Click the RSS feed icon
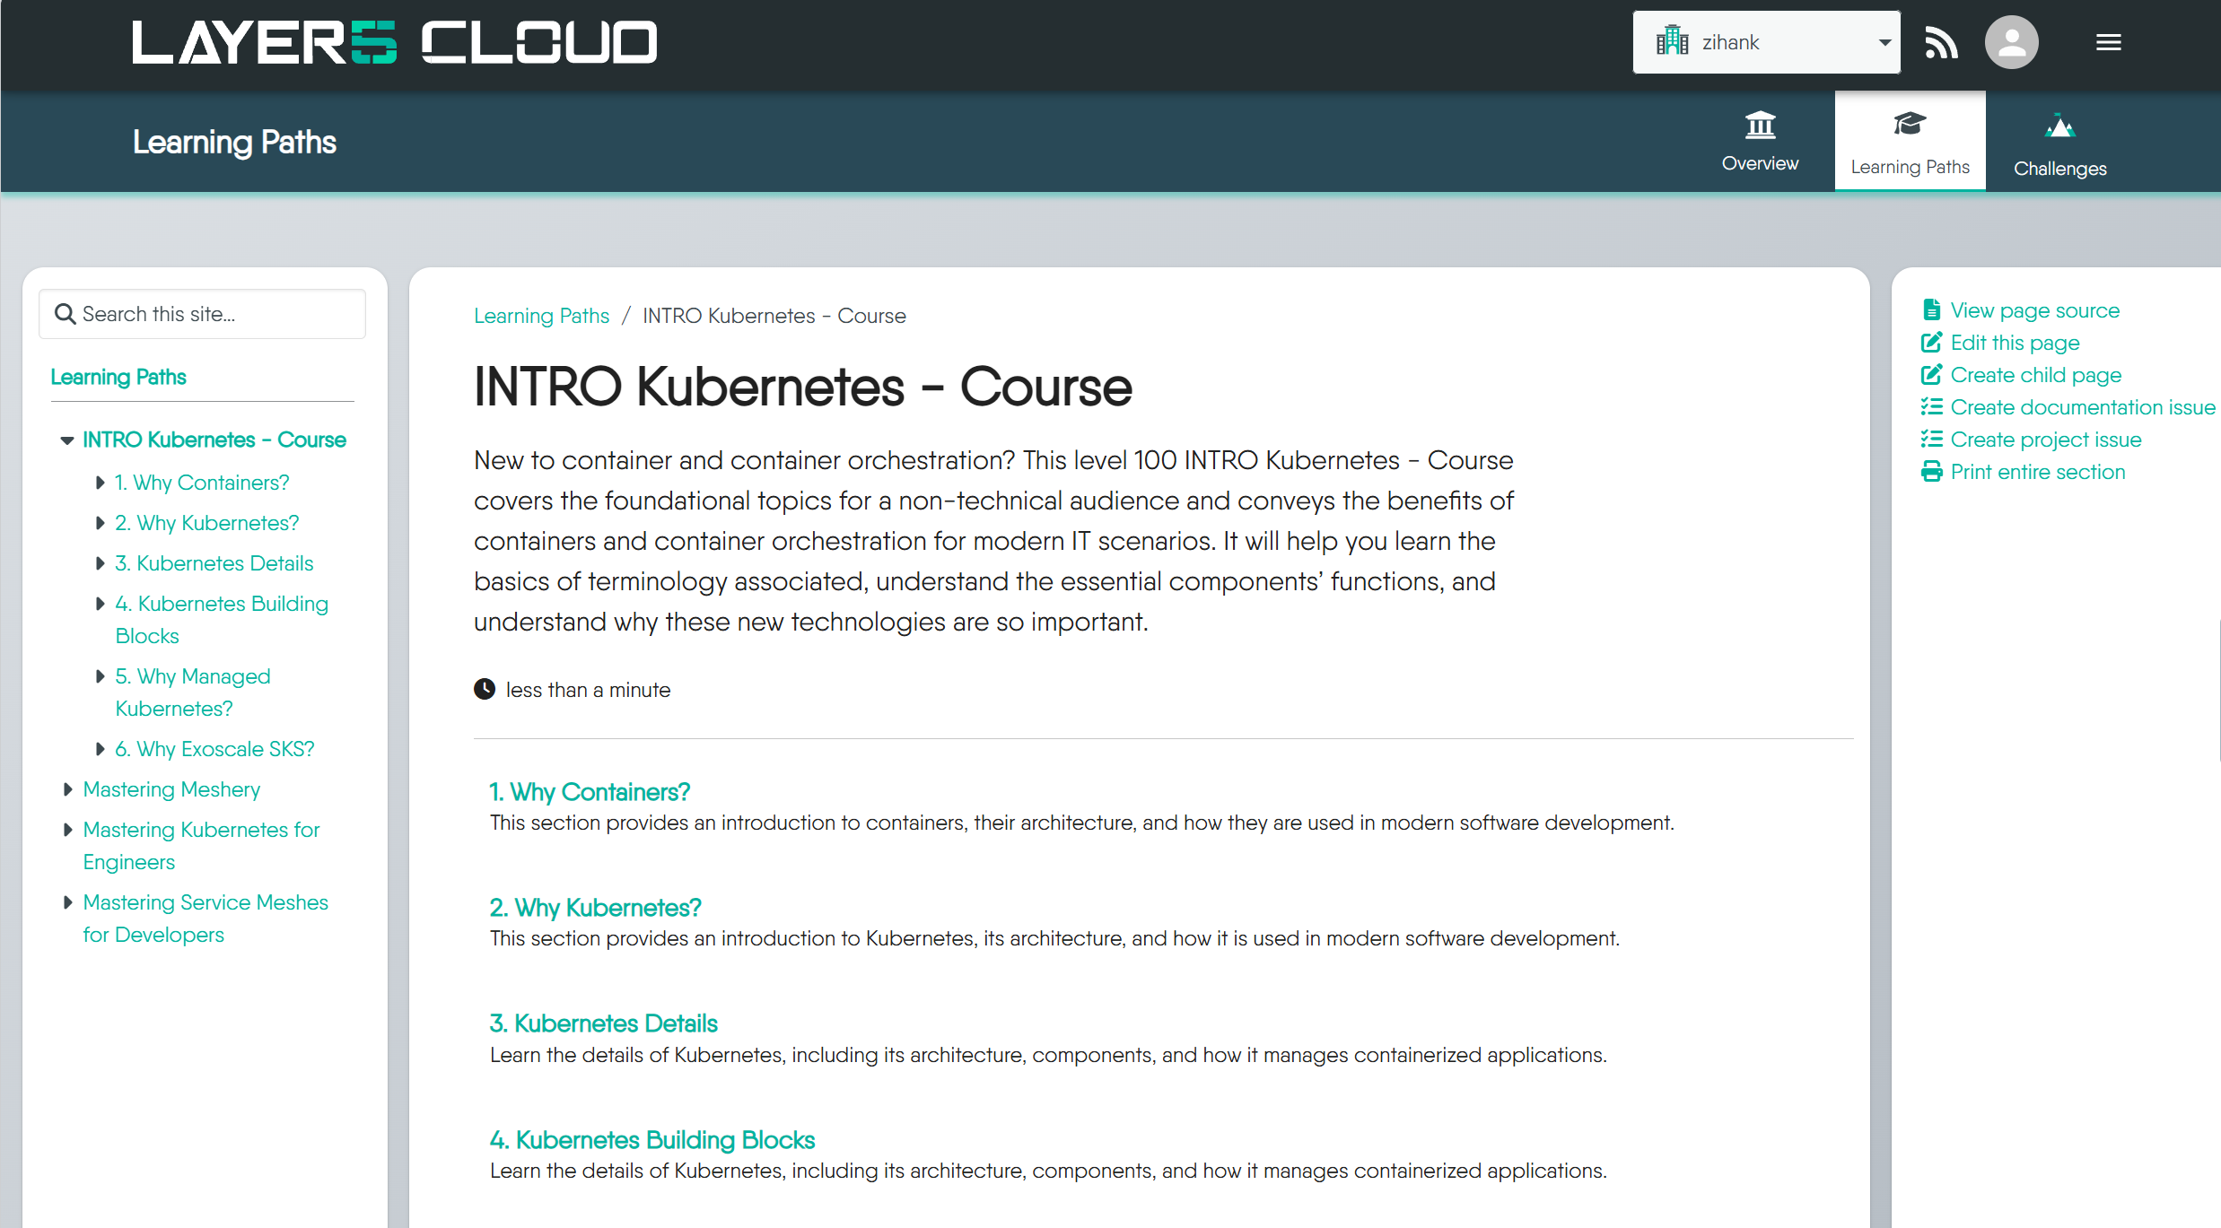Screen dimensions: 2221x1228 pyautogui.click(x=1941, y=42)
